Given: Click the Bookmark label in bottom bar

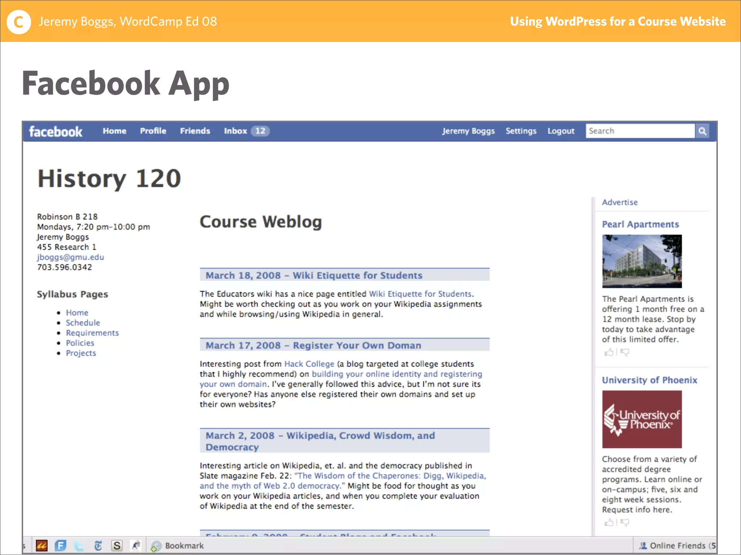Looking at the screenshot, I should [185, 546].
